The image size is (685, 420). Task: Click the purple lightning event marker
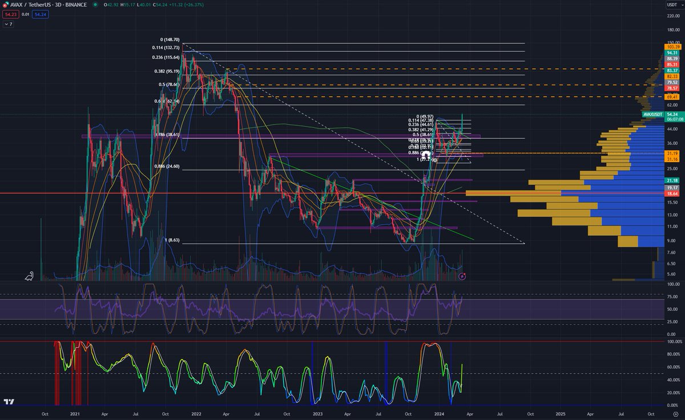462,276
